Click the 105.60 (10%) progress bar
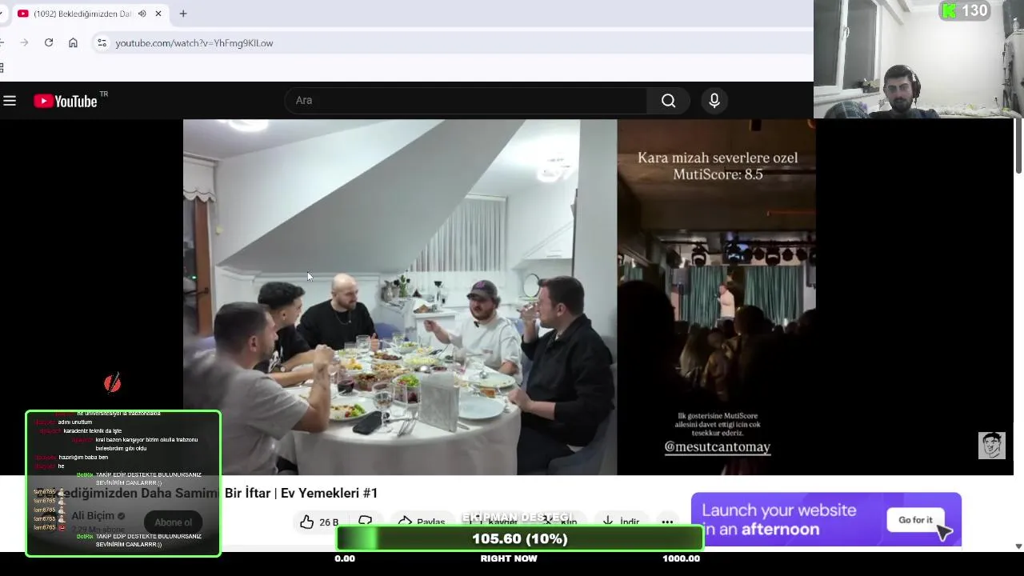This screenshot has width=1024, height=576. pyautogui.click(x=520, y=538)
